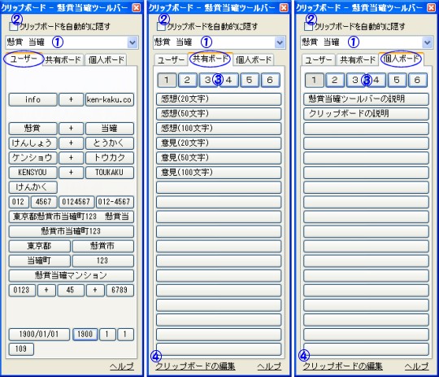The image size is (439, 377).
Task: Click クリップボードの説明 entry
Action: click(366, 114)
